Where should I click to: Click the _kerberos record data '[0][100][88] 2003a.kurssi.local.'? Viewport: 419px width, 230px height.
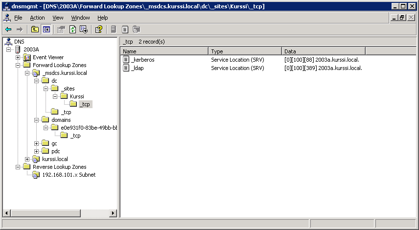tap(322, 60)
